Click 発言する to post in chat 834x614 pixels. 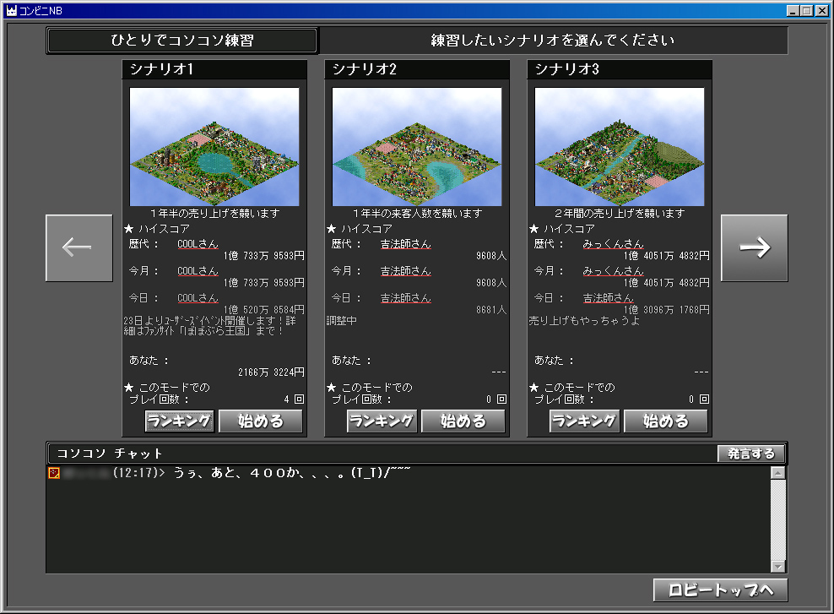click(751, 454)
